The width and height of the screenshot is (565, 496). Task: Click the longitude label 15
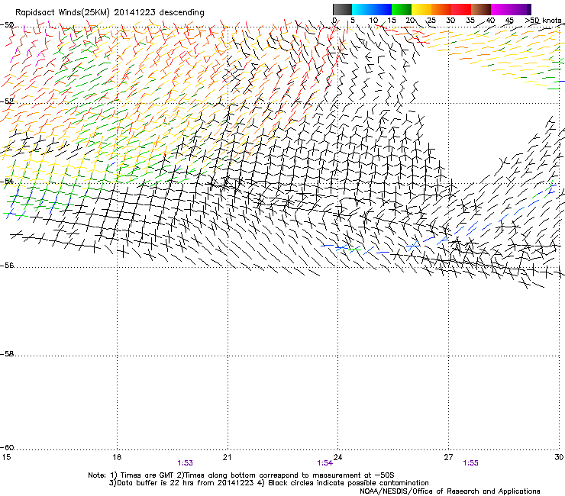[6, 457]
